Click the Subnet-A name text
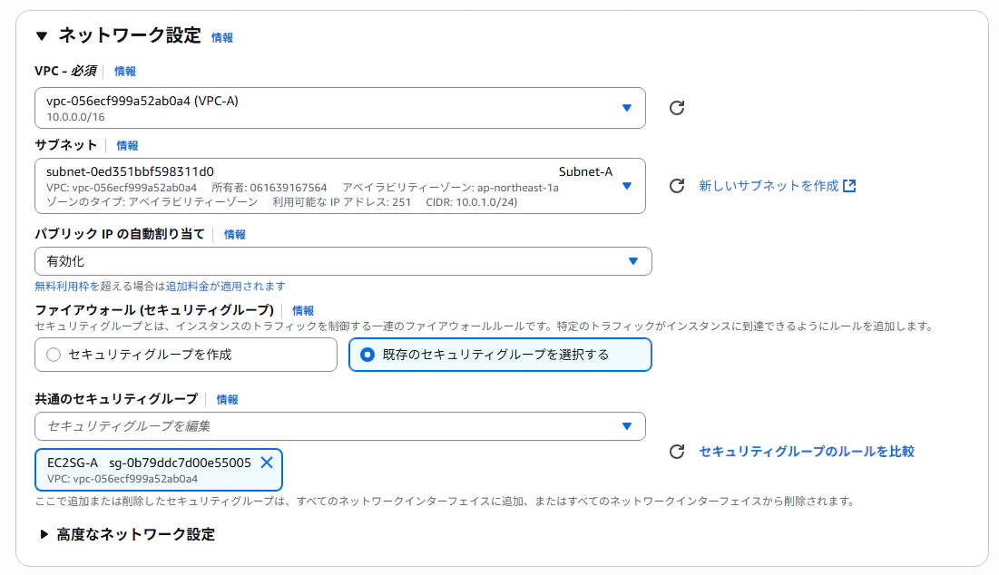The width and height of the screenshot is (999, 575). 585,172
